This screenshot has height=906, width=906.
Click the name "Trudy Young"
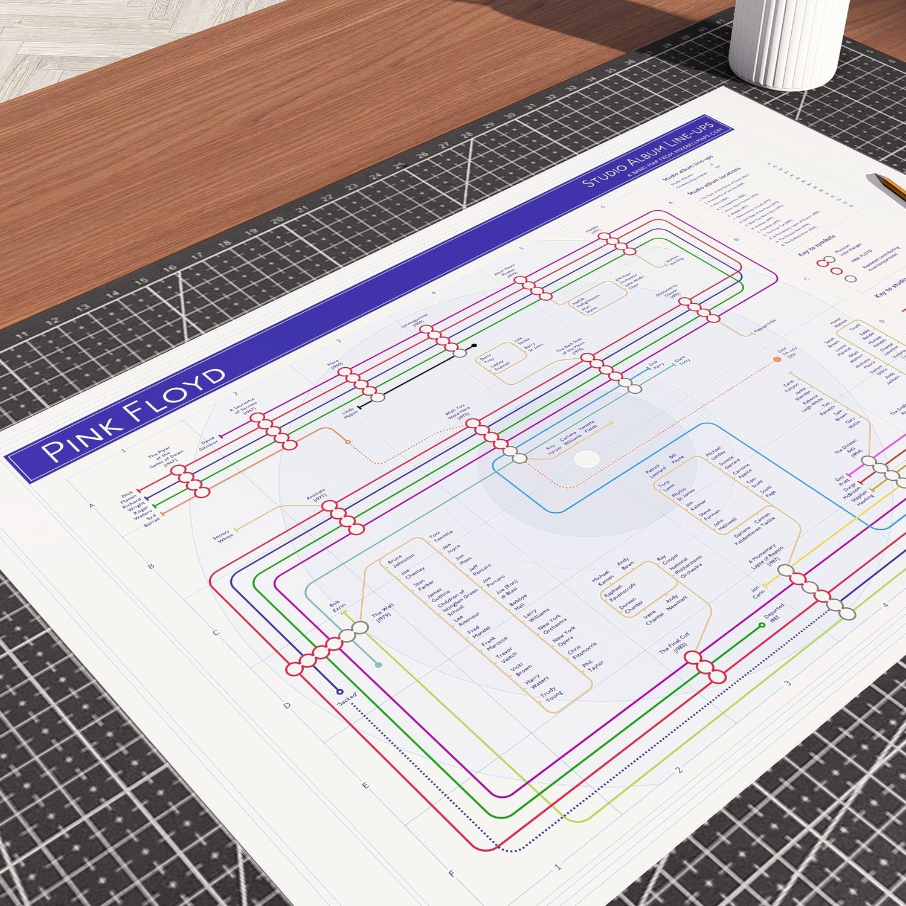pos(550,695)
